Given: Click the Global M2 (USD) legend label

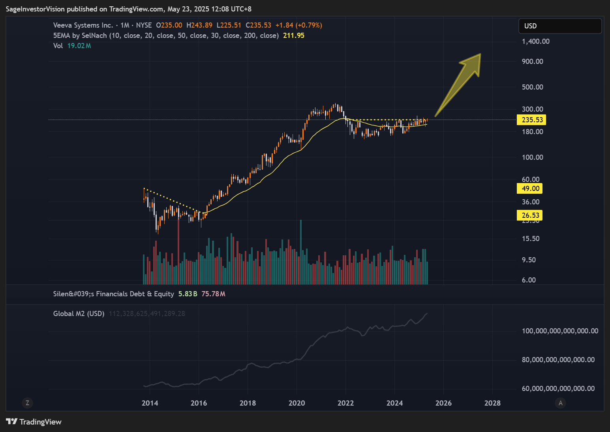Looking at the screenshot, I should [79, 314].
